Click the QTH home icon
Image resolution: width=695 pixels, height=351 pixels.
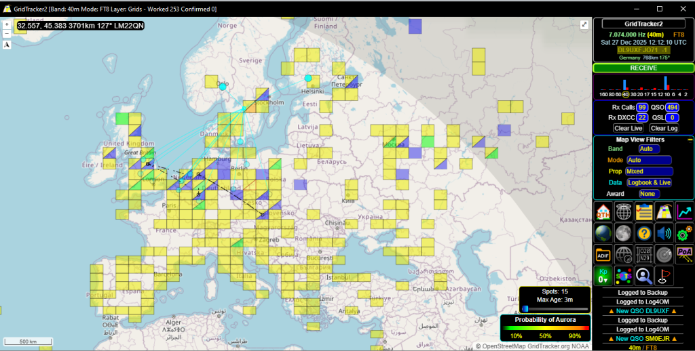click(603, 212)
